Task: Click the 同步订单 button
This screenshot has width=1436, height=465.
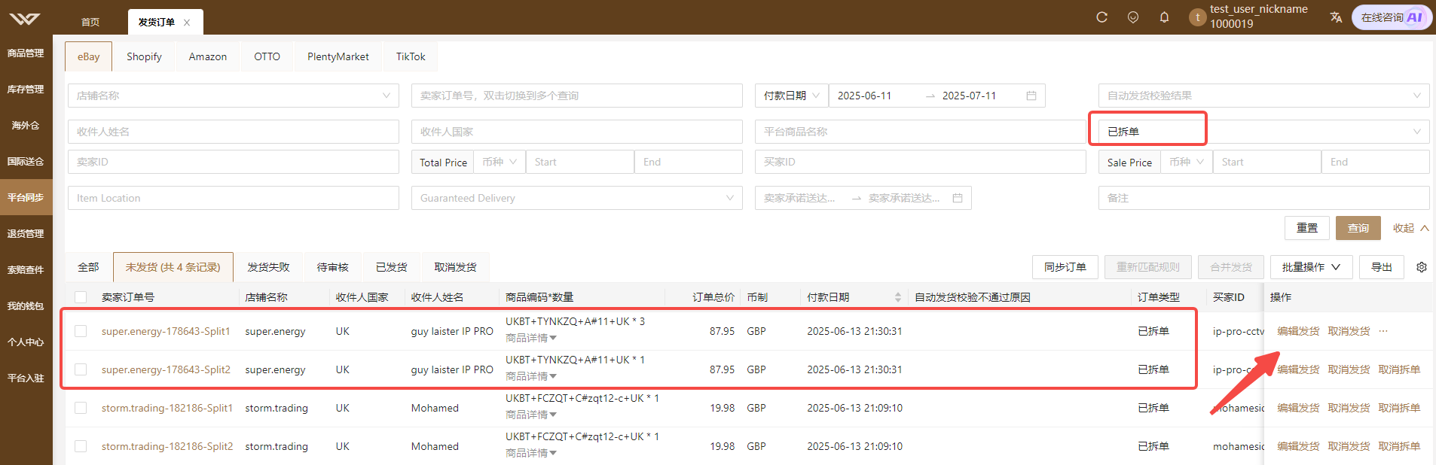Action: [x=1065, y=267]
